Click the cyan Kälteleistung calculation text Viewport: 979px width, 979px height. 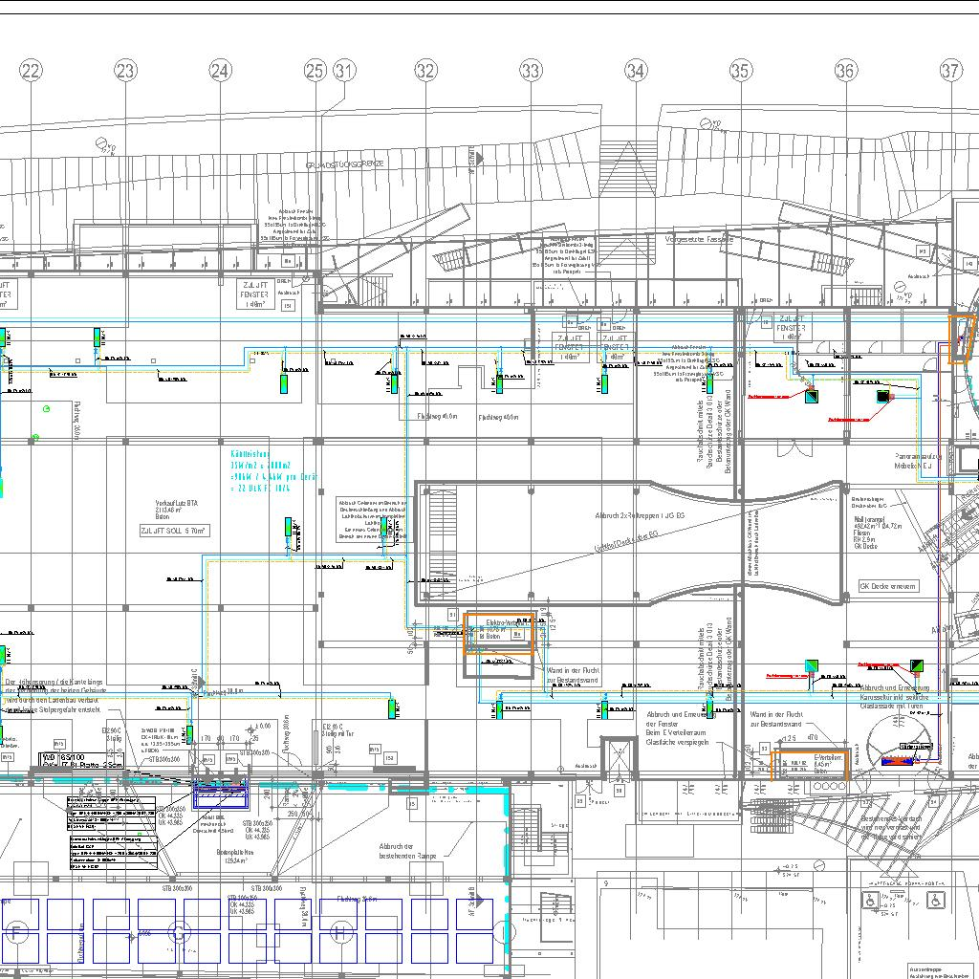273,471
